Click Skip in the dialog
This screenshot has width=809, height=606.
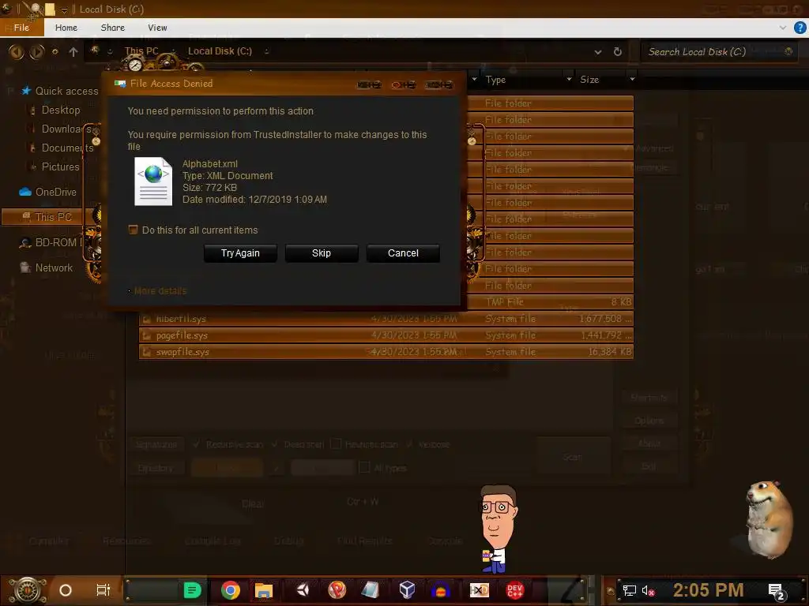point(322,253)
